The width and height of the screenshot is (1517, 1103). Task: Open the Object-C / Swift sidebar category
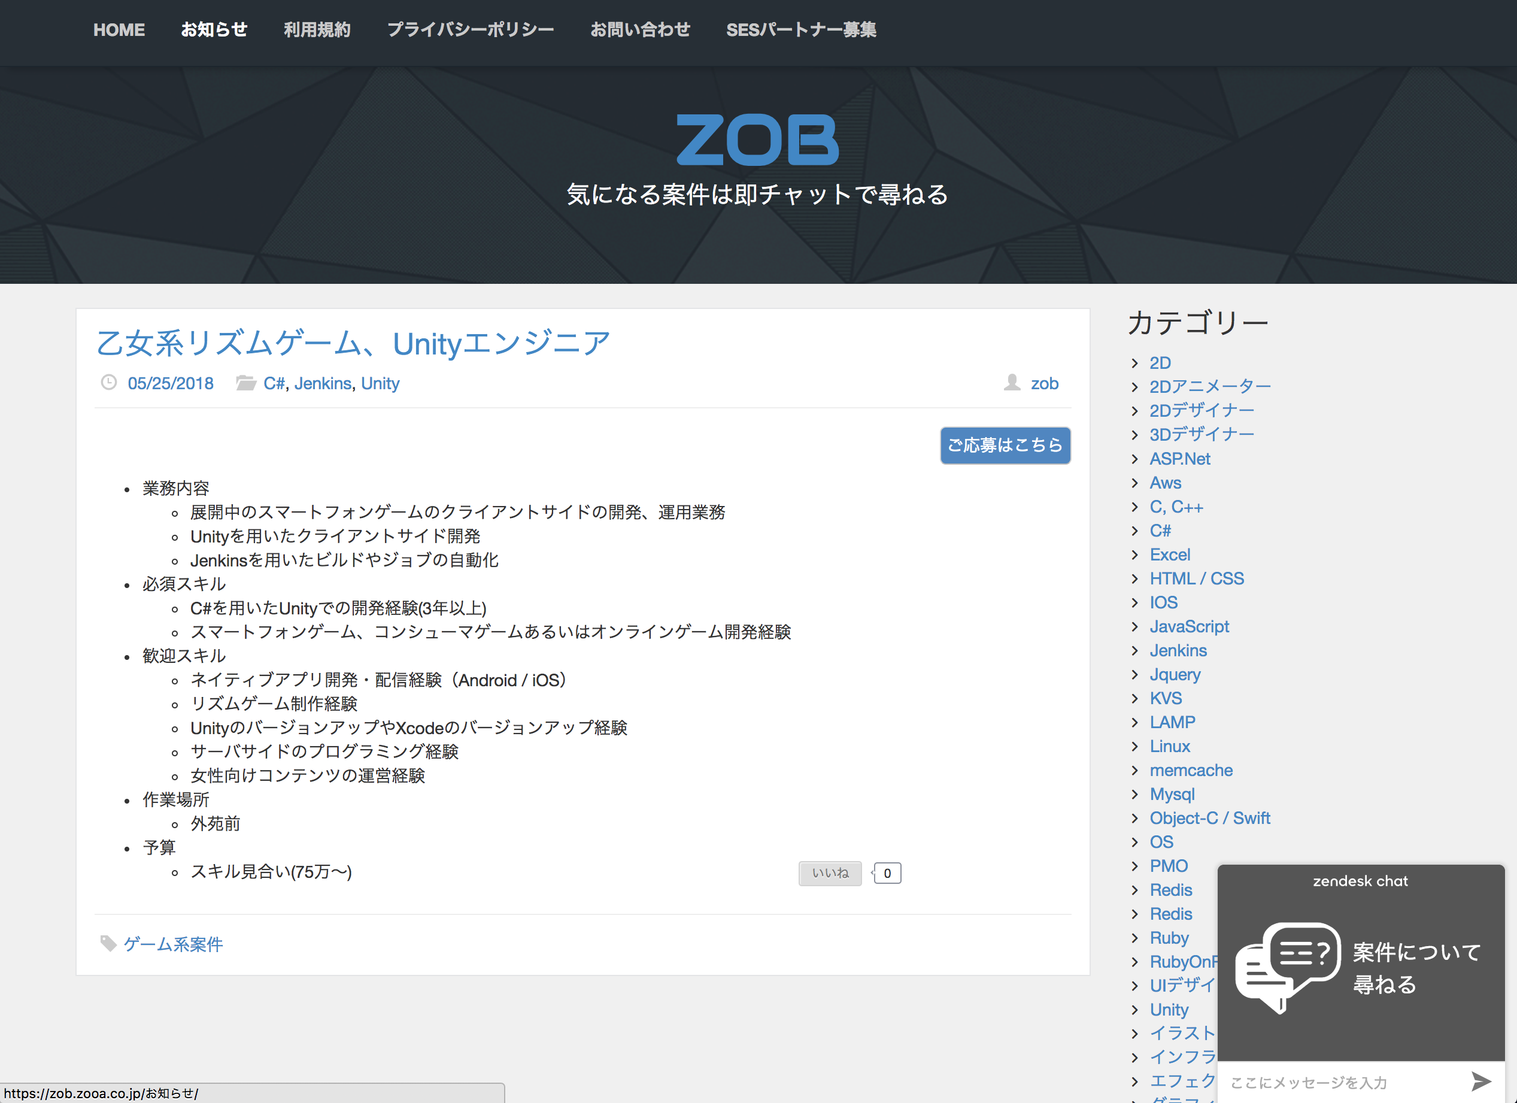click(x=1210, y=818)
